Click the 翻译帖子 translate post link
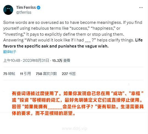 click(x=10, y=52)
